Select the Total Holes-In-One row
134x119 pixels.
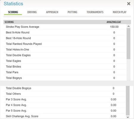pos(65,49)
